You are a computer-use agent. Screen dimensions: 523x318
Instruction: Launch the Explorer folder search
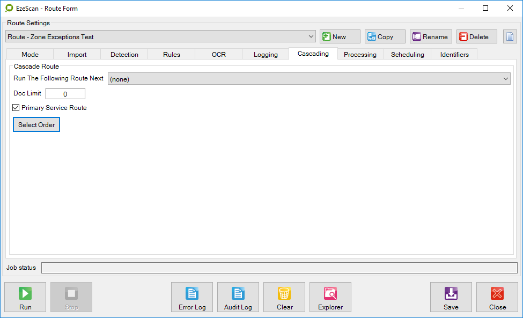(330, 297)
